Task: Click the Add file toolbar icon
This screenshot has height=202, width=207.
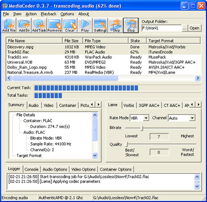Action: point(9,25)
